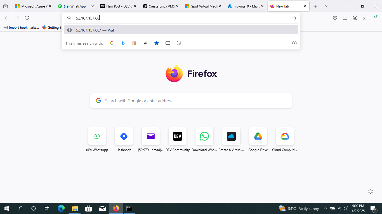Open a new tab with plus button
382x214 pixels.
[x=315, y=6]
